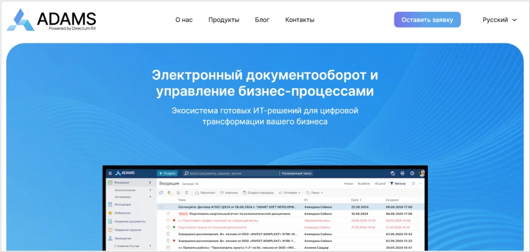Click the help question mark icon
This screenshot has height=252, width=530.
coord(411,173)
